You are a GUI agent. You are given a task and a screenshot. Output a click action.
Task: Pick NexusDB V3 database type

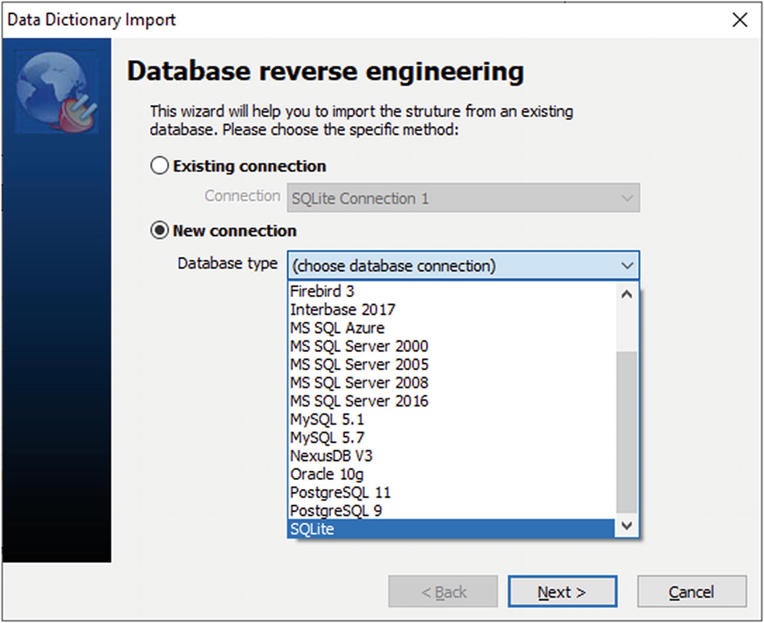(451, 456)
